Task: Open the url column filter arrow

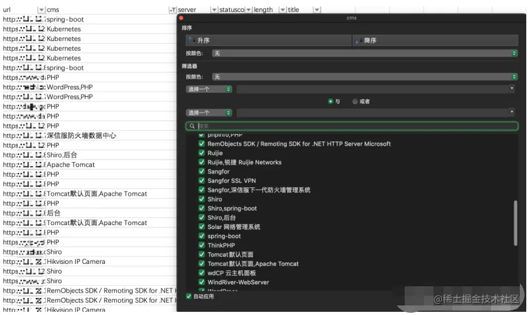Action: (x=41, y=10)
